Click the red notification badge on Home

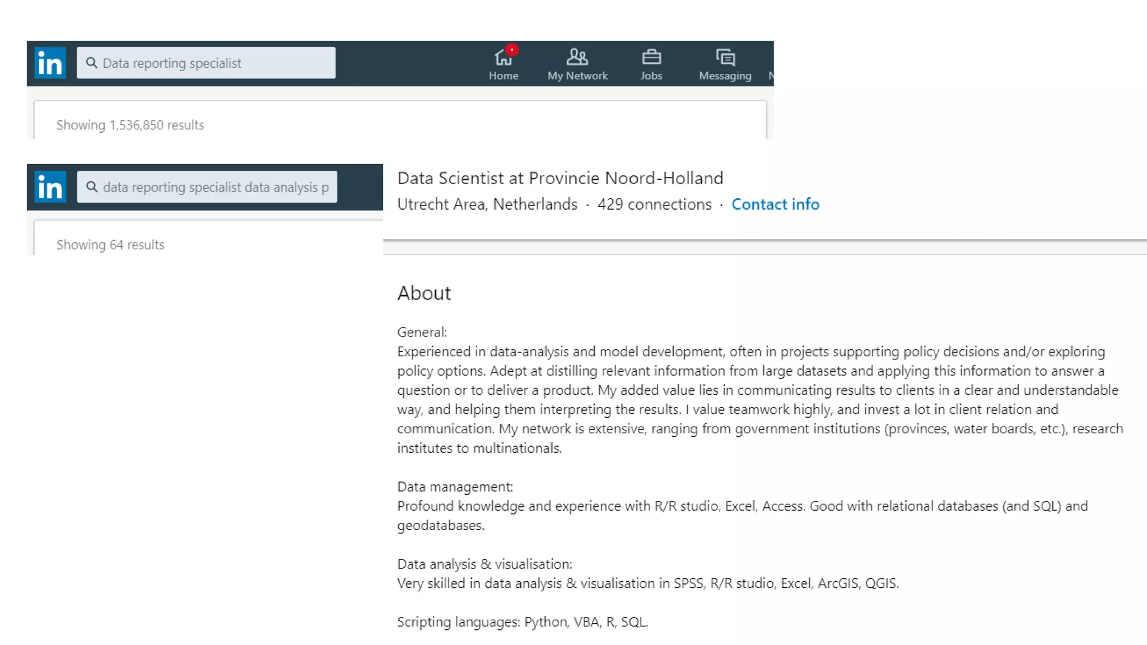pyautogui.click(x=511, y=49)
